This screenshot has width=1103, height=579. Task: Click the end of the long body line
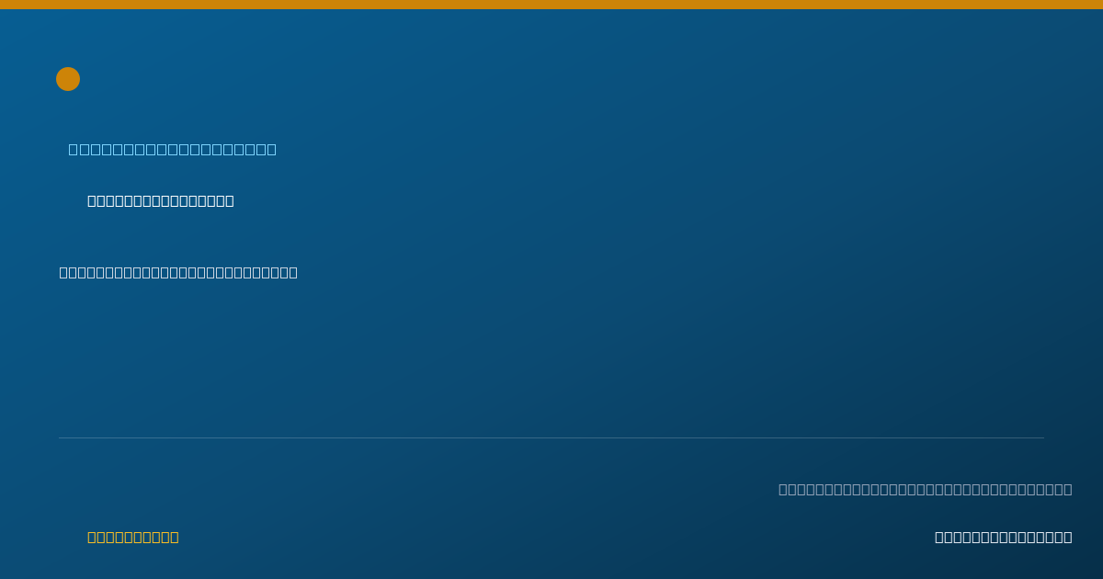click(293, 272)
